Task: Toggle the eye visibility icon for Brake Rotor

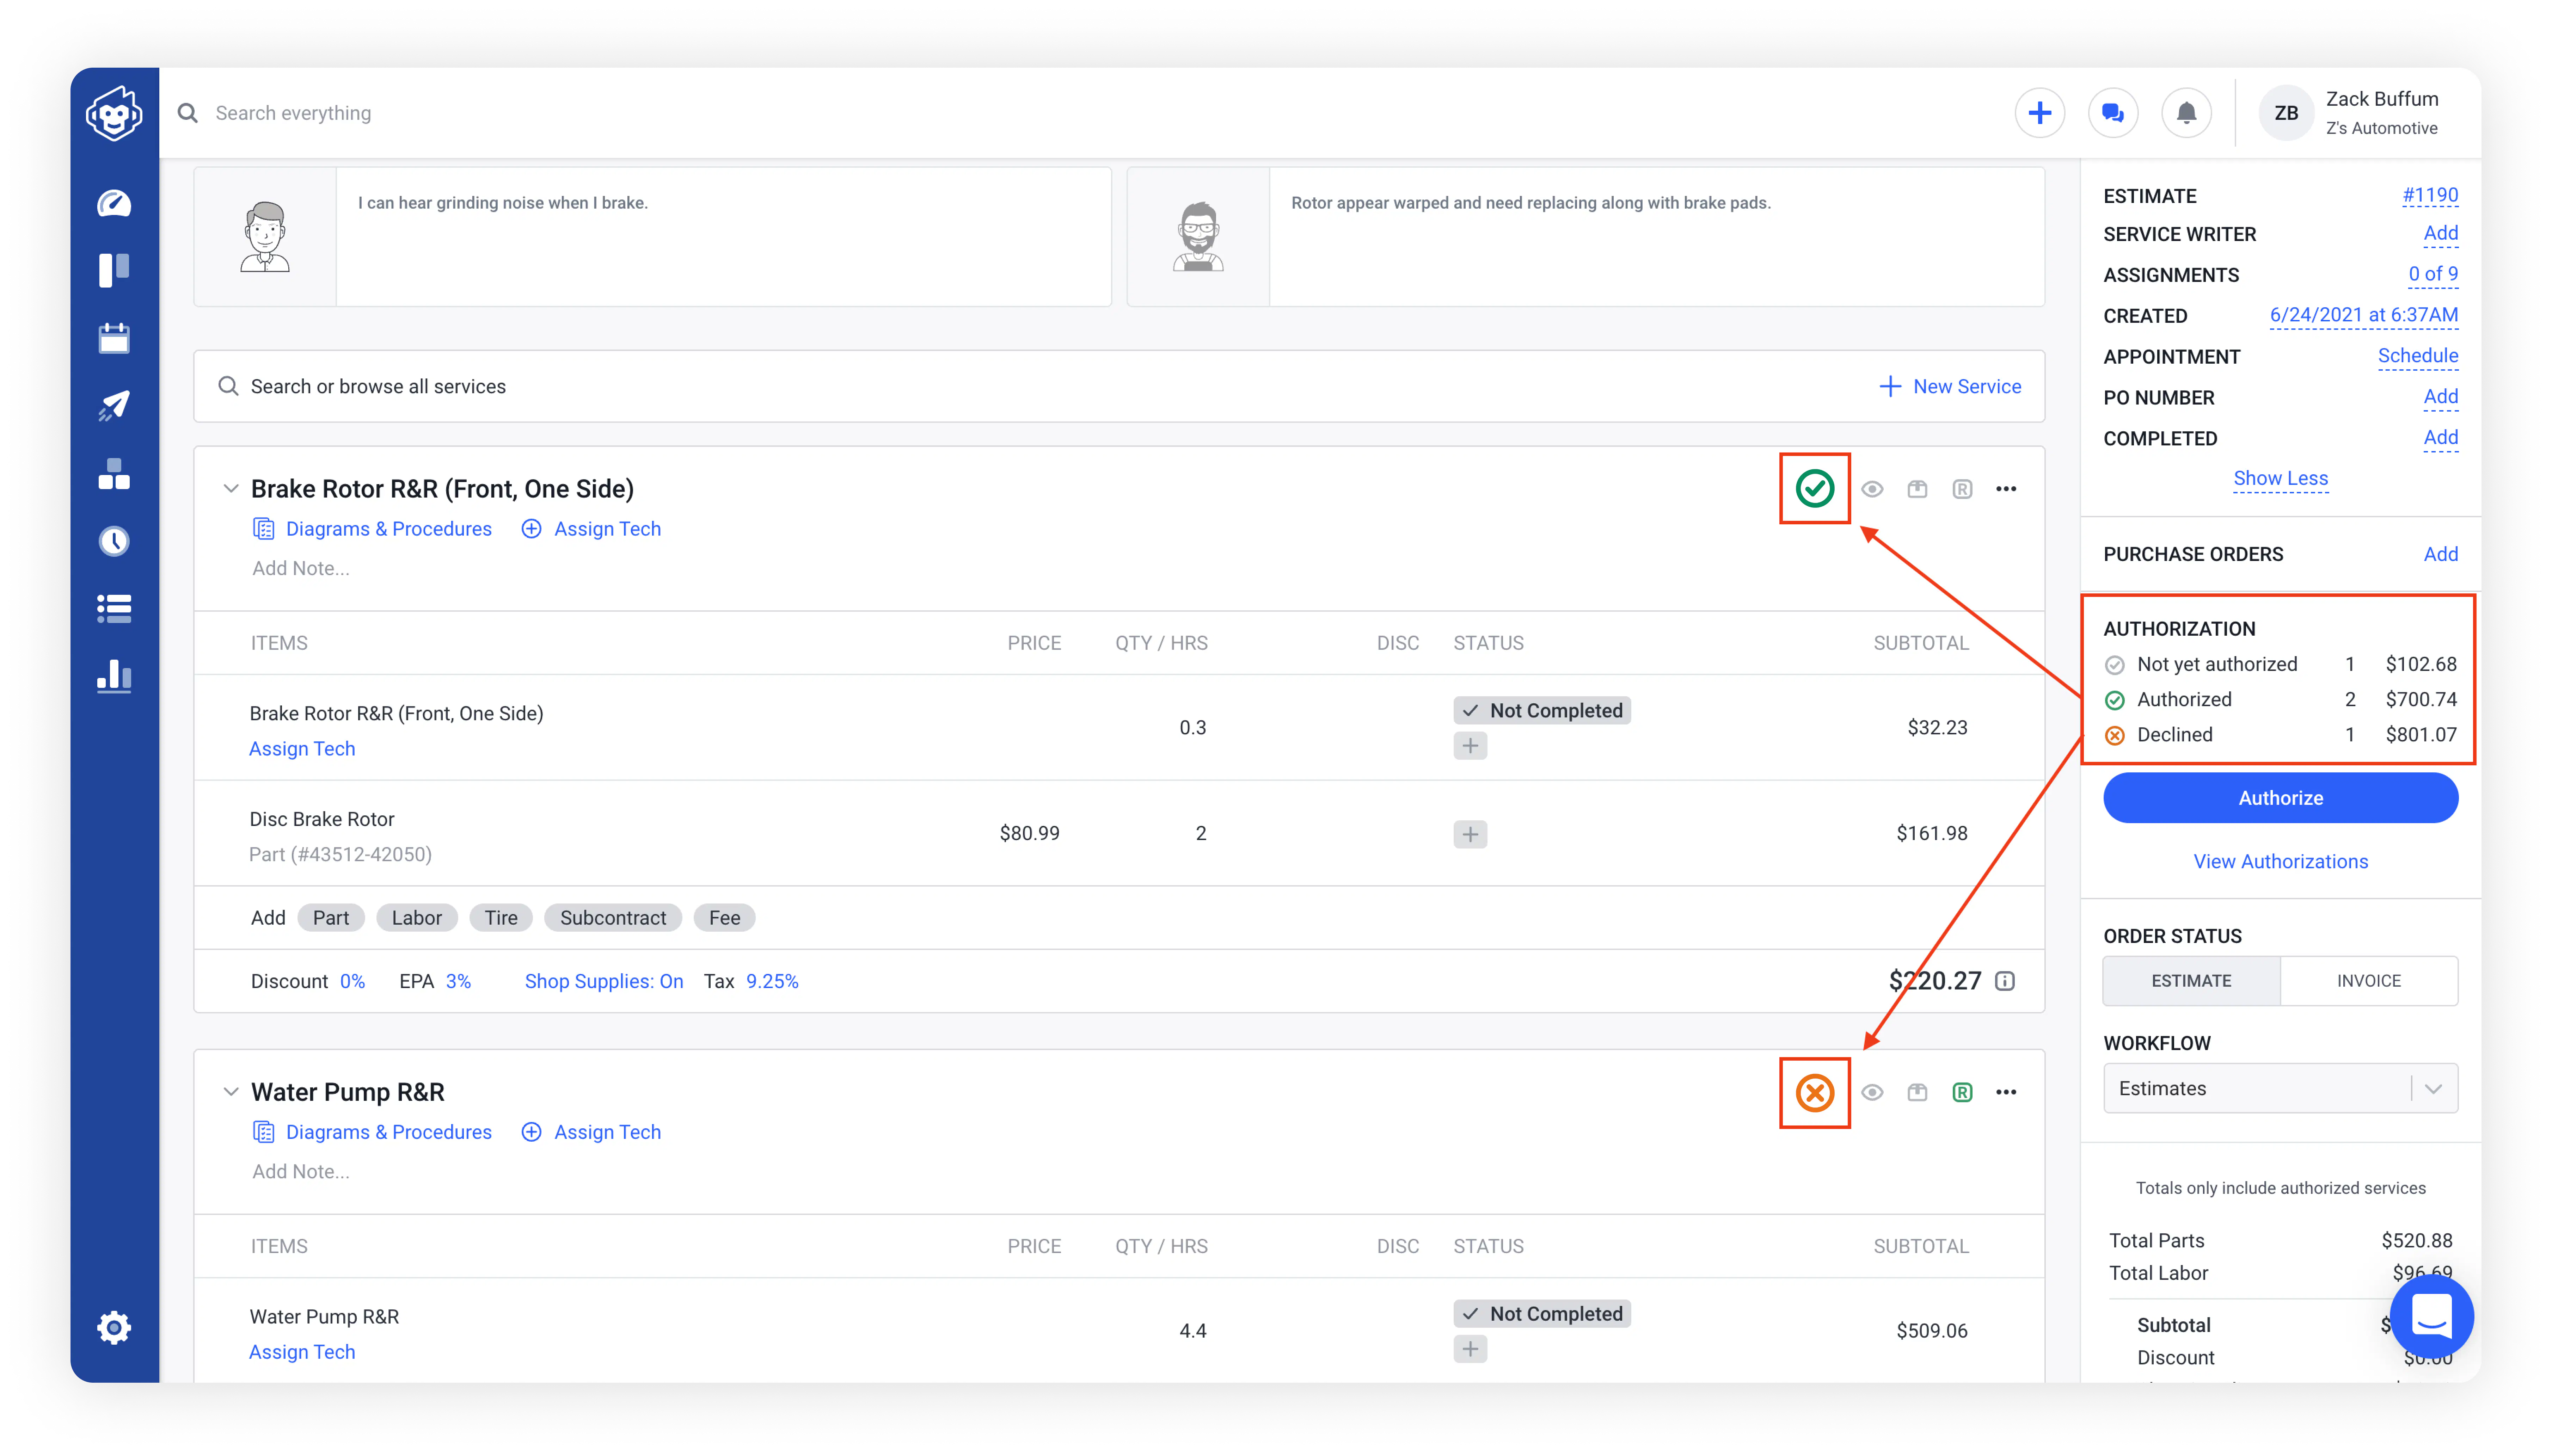Action: coord(1872,489)
